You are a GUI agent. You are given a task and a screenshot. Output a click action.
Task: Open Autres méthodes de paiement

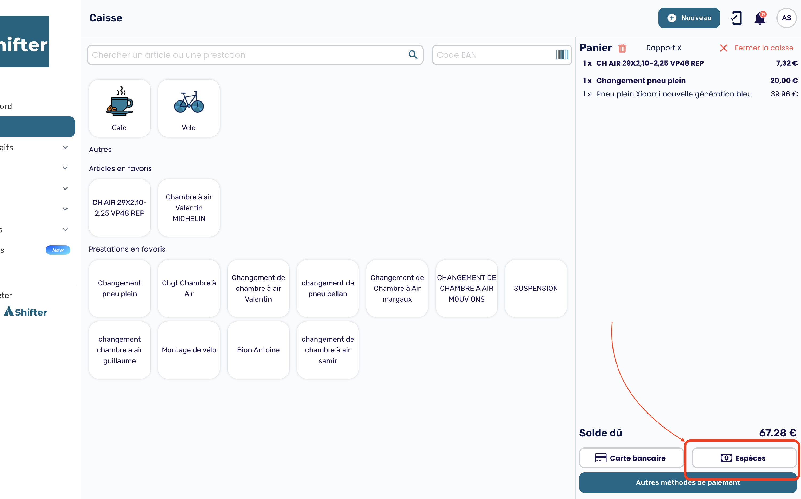[x=688, y=482]
